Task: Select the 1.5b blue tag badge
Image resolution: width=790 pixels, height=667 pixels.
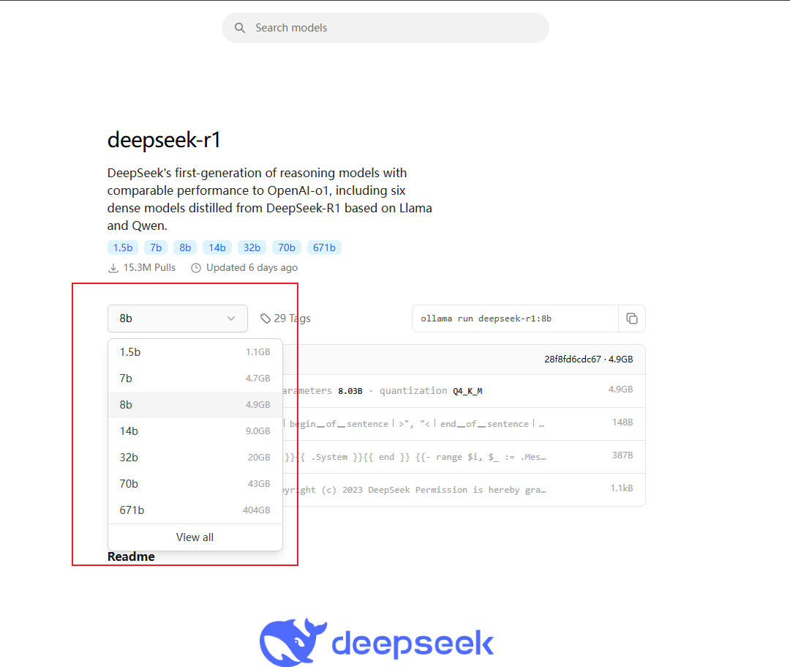Action: click(123, 247)
